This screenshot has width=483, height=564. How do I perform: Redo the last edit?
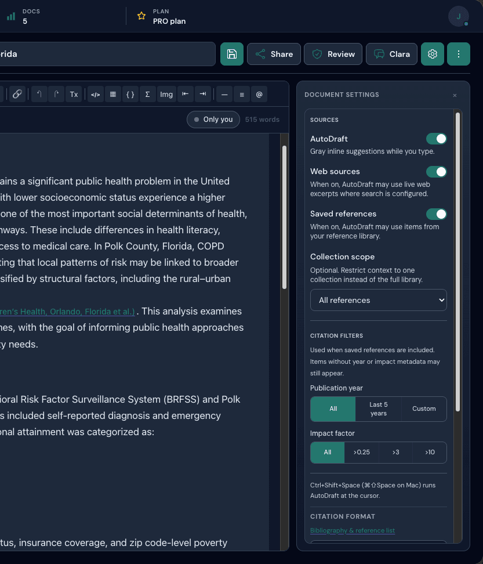click(x=56, y=94)
